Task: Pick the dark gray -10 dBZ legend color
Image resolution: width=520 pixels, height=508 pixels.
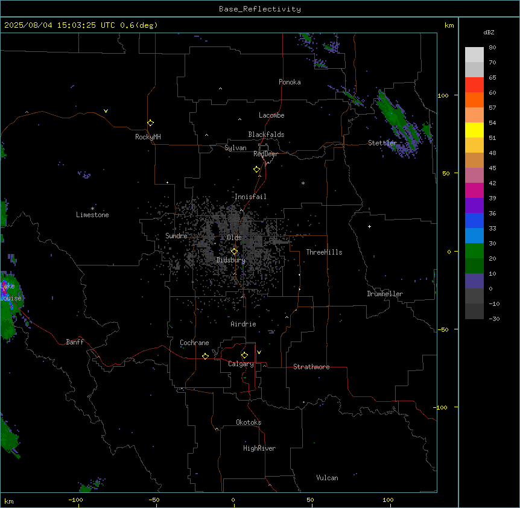Action: pyautogui.click(x=474, y=311)
